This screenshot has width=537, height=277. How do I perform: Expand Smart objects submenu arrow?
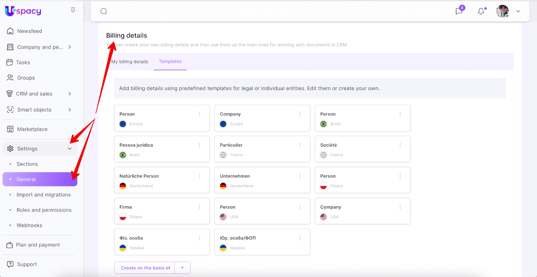(x=70, y=110)
